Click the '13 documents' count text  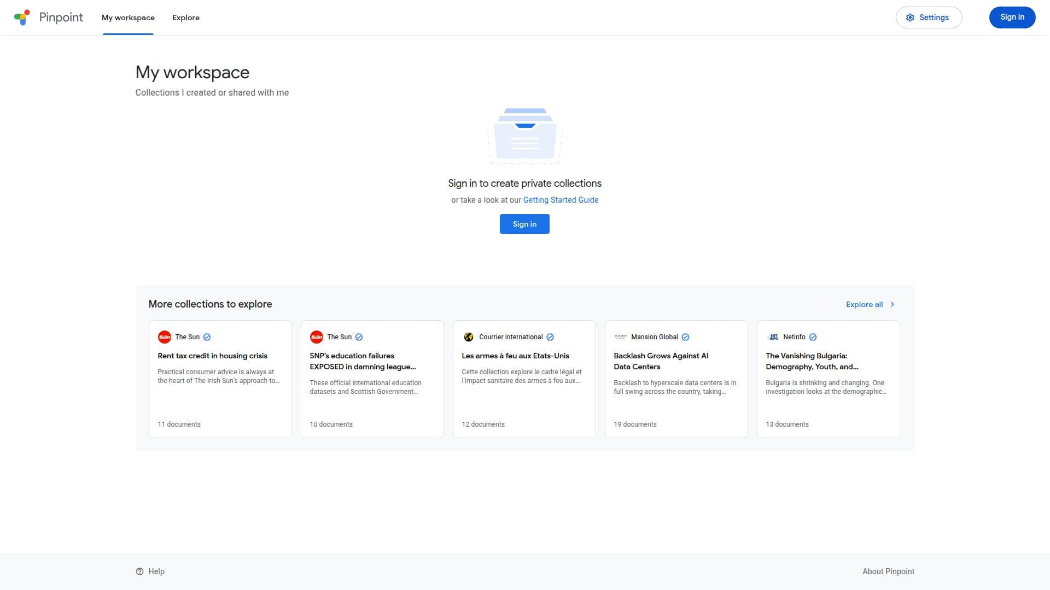pos(787,424)
